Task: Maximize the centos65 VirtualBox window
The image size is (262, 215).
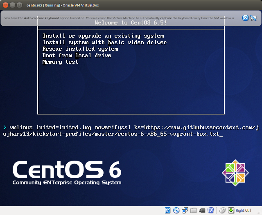Action: (x=20, y=5)
